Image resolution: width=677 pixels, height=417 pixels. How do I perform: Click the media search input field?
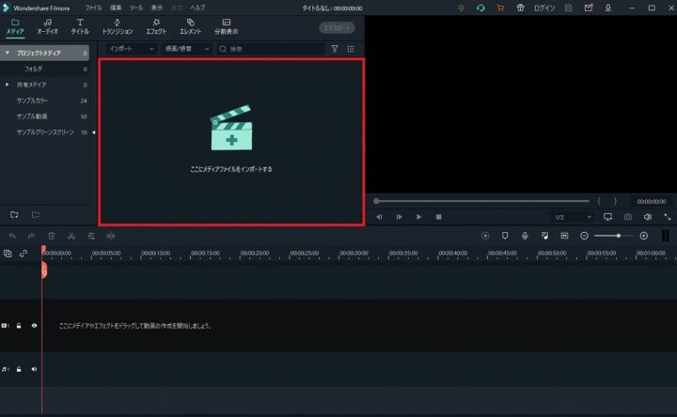[x=273, y=48]
